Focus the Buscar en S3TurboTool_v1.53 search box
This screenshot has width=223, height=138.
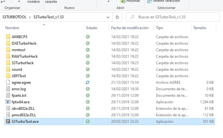(x=173, y=17)
